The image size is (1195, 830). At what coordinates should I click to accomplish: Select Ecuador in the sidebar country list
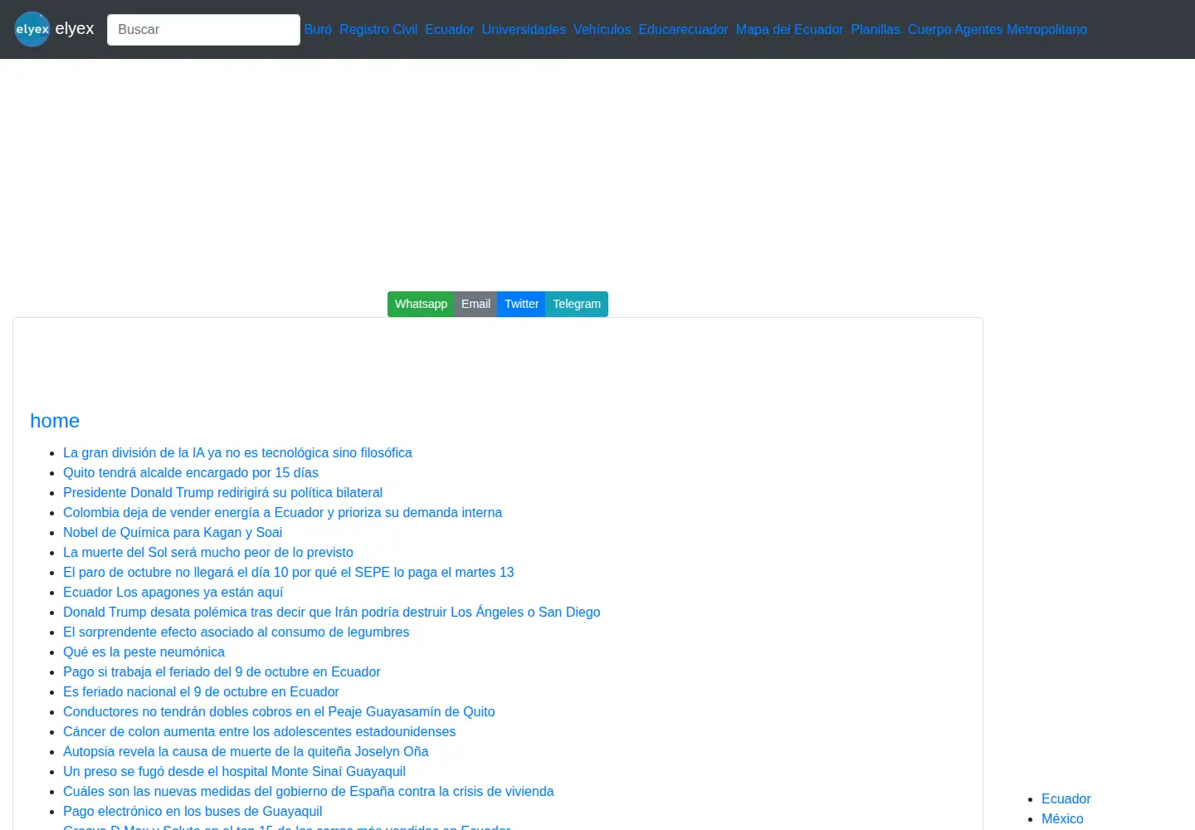pos(1066,798)
